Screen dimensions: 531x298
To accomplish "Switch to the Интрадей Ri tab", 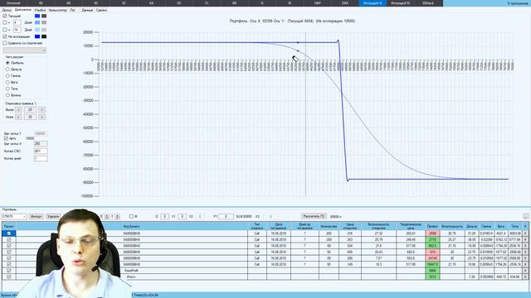I will coord(400,3).
